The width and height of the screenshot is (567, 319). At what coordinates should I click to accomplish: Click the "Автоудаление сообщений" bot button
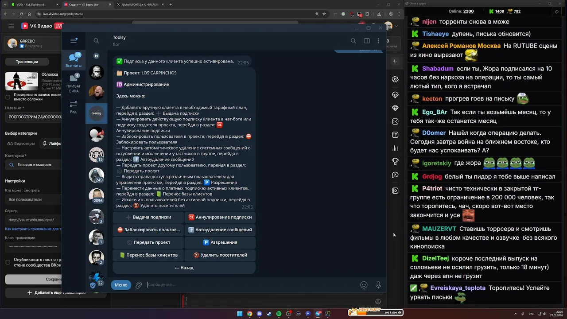coord(220,230)
